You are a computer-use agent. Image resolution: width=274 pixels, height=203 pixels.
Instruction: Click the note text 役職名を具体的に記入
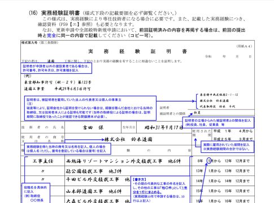click(35, 189)
